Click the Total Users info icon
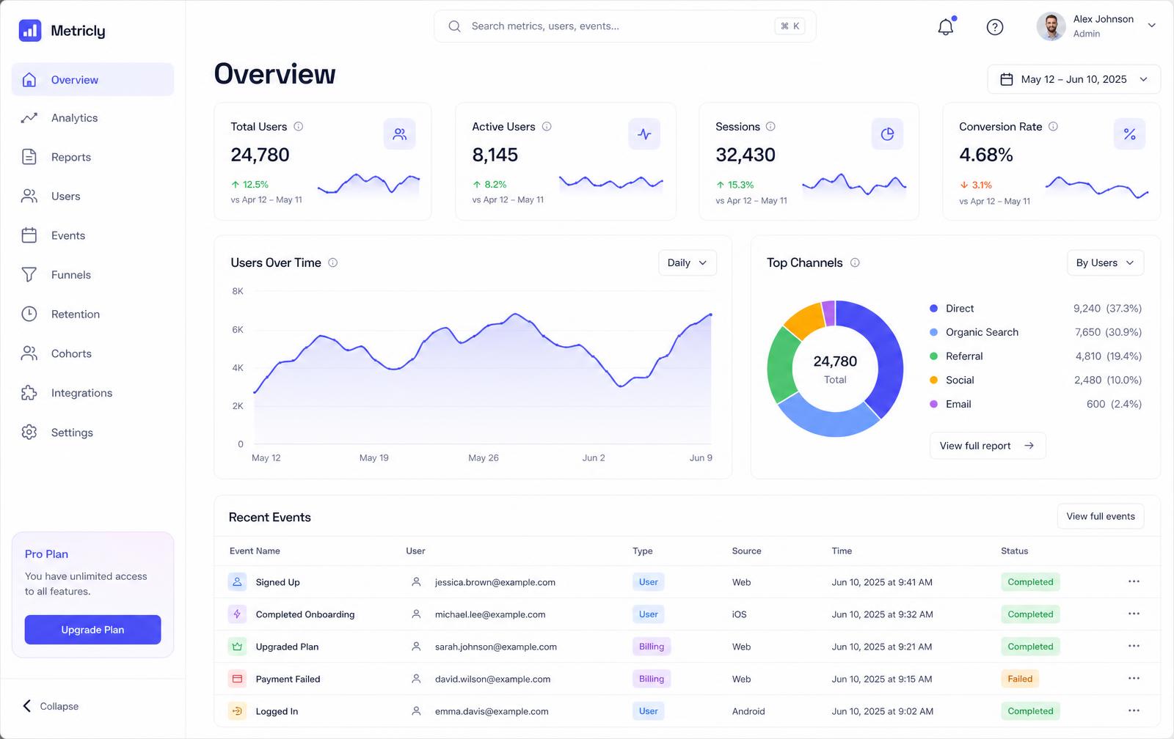Screen dimensions: 1174x739 pos(299,126)
